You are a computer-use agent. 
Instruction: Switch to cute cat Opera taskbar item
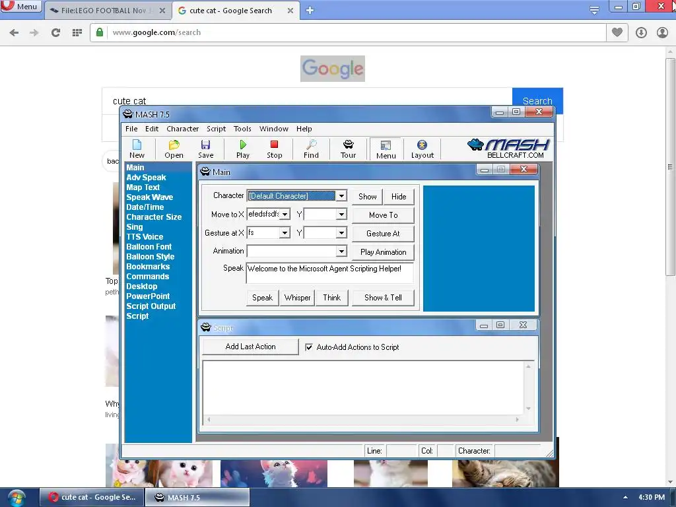91,497
